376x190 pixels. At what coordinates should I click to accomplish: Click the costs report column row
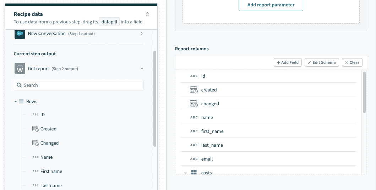coord(268,171)
